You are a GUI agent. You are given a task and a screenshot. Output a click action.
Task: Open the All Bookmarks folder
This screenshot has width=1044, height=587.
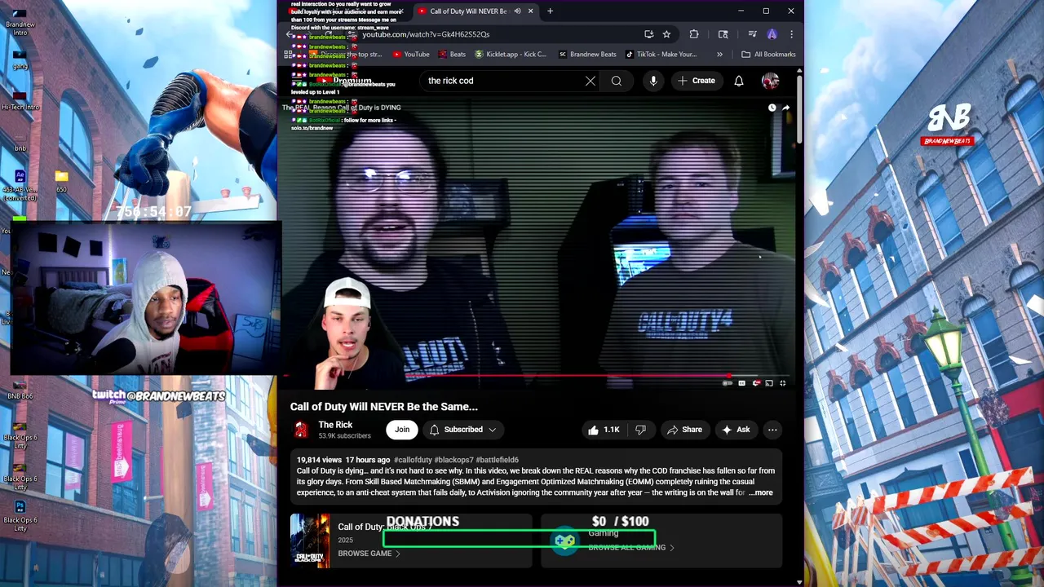(x=768, y=55)
